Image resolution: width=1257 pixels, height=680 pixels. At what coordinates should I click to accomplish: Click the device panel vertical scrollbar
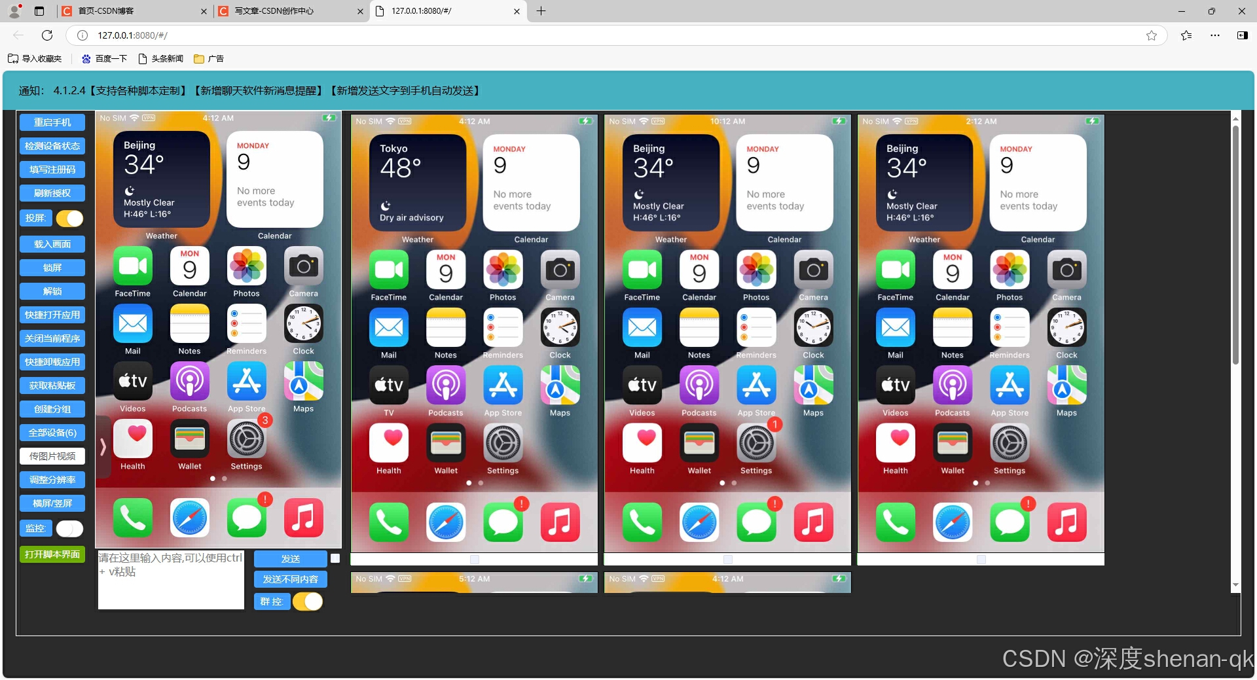click(1235, 245)
